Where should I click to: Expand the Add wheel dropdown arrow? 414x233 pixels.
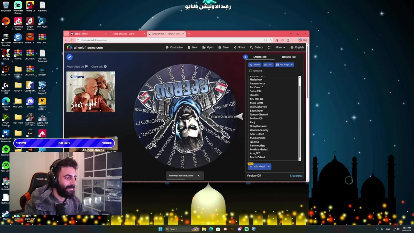pos(268,167)
